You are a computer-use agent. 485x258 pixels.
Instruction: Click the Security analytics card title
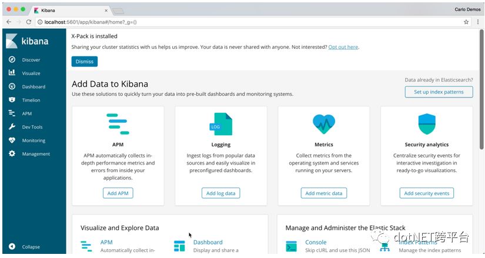[x=427, y=145]
